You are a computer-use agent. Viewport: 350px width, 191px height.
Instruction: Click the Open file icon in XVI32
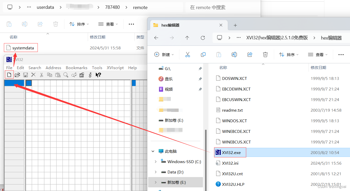coord(17,75)
